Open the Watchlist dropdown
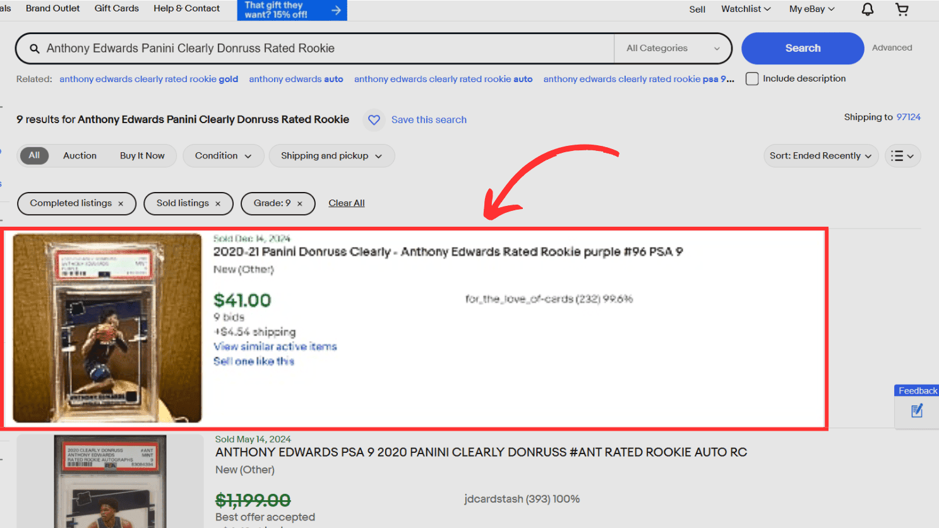This screenshot has width=939, height=528. coord(746,9)
